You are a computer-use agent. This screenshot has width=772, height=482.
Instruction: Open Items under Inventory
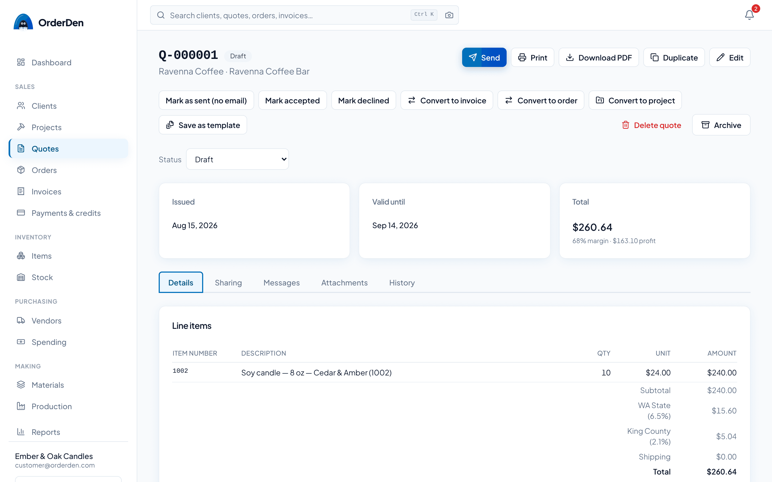(68, 256)
